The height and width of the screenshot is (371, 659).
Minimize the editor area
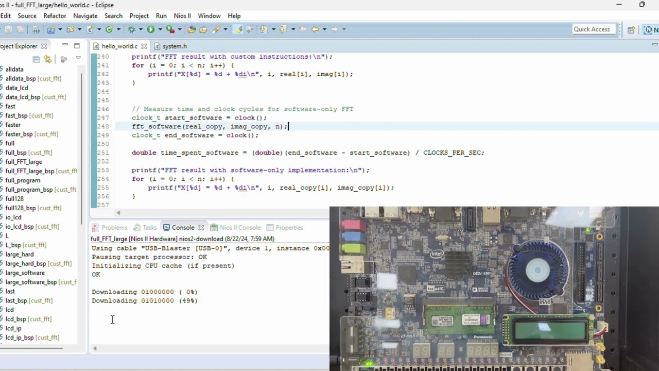(x=655, y=44)
